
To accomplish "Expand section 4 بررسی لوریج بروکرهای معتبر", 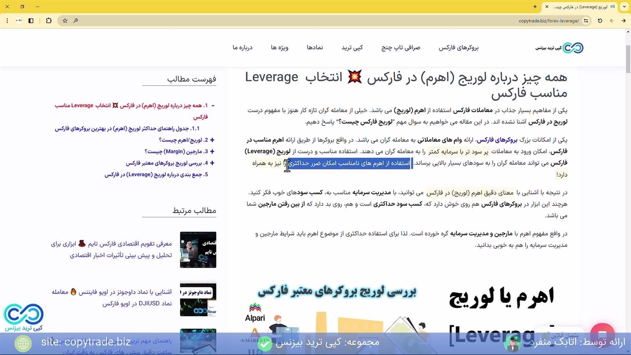I will click(212, 163).
